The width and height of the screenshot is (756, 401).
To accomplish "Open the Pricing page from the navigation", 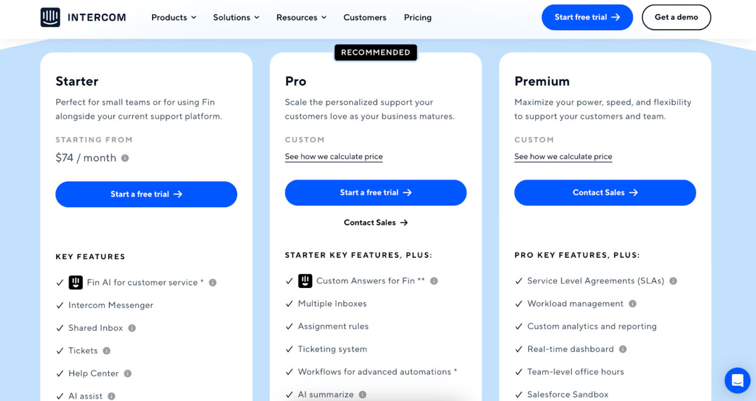I will point(417,17).
